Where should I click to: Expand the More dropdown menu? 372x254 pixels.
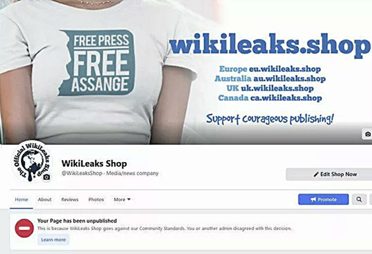pos(122,200)
